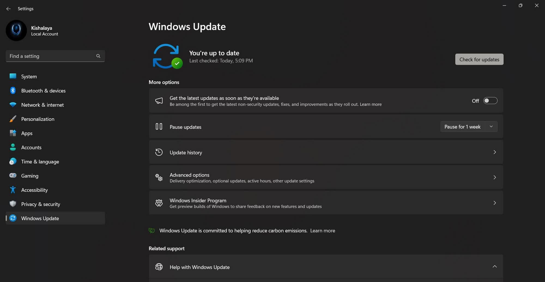Toggle Get the latest updates switch on
Screen dimensions: 545x282
click(x=490, y=101)
